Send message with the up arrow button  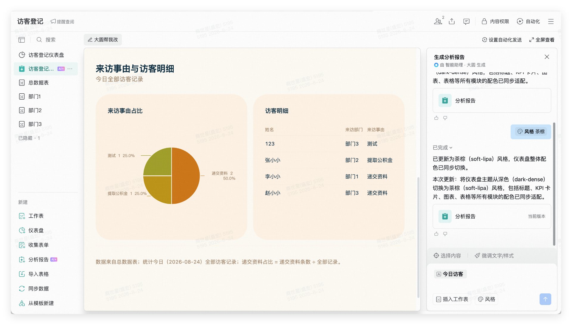545,299
